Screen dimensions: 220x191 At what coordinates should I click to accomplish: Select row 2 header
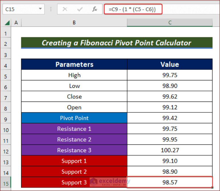[6, 43]
